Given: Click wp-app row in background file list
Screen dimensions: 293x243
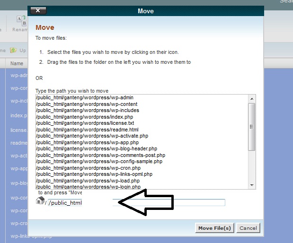Looking at the screenshot, I should [19, 168].
